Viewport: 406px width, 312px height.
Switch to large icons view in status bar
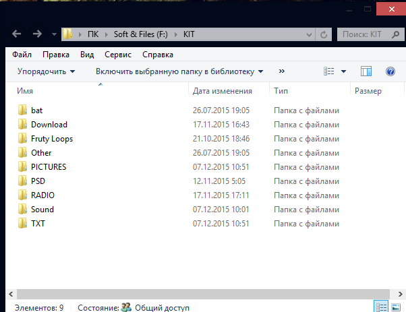[396, 307]
